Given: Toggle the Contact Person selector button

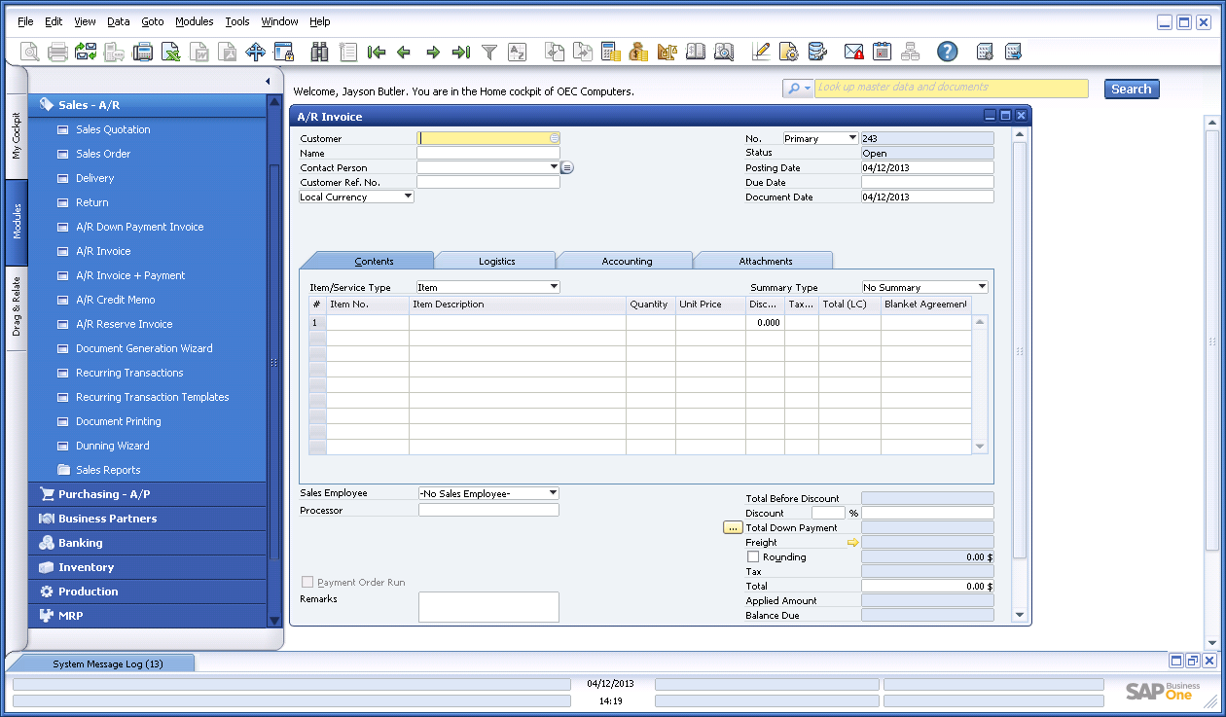Looking at the screenshot, I should tap(566, 167).
